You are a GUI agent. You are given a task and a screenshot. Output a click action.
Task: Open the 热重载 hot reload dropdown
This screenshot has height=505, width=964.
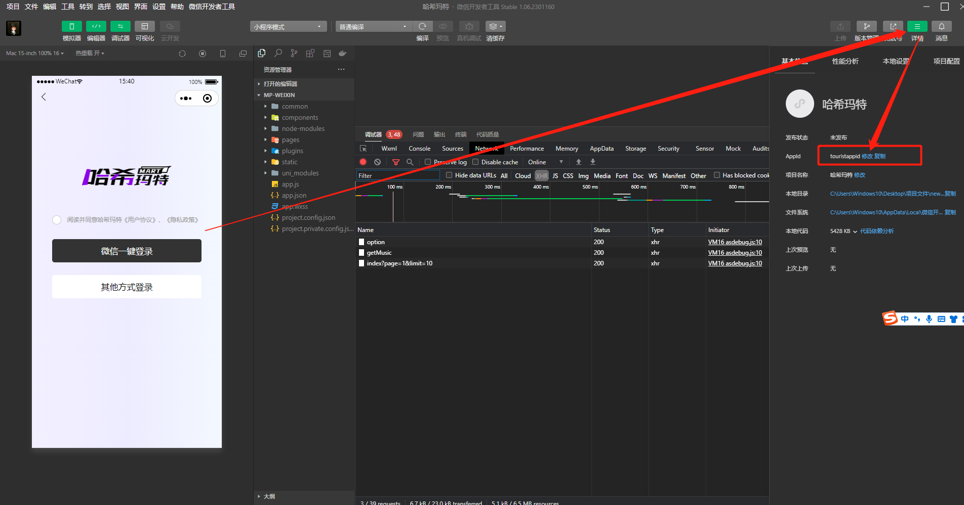pos(90,53)
